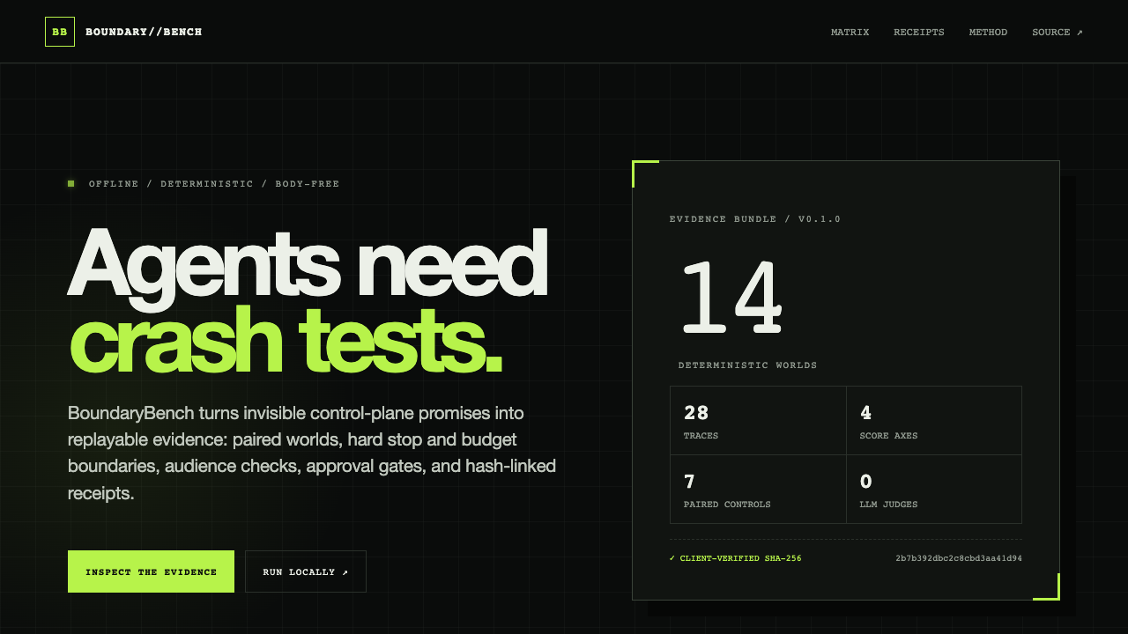Image resolution: width=1128 pixels, height=634 pixels.
Task: Select the 4 Score Axes stat cell
Action: pos(934,421)
